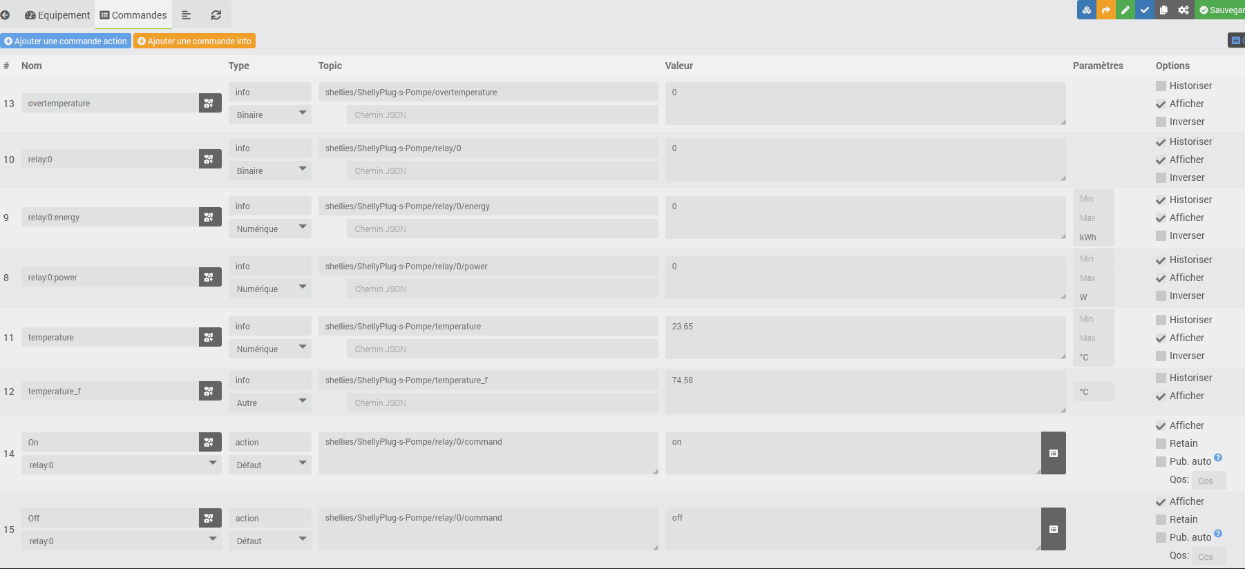Viewport: 1245px width, 569px height.
Task: Click the overtemperature name input field
Action: tap(110, 103)
